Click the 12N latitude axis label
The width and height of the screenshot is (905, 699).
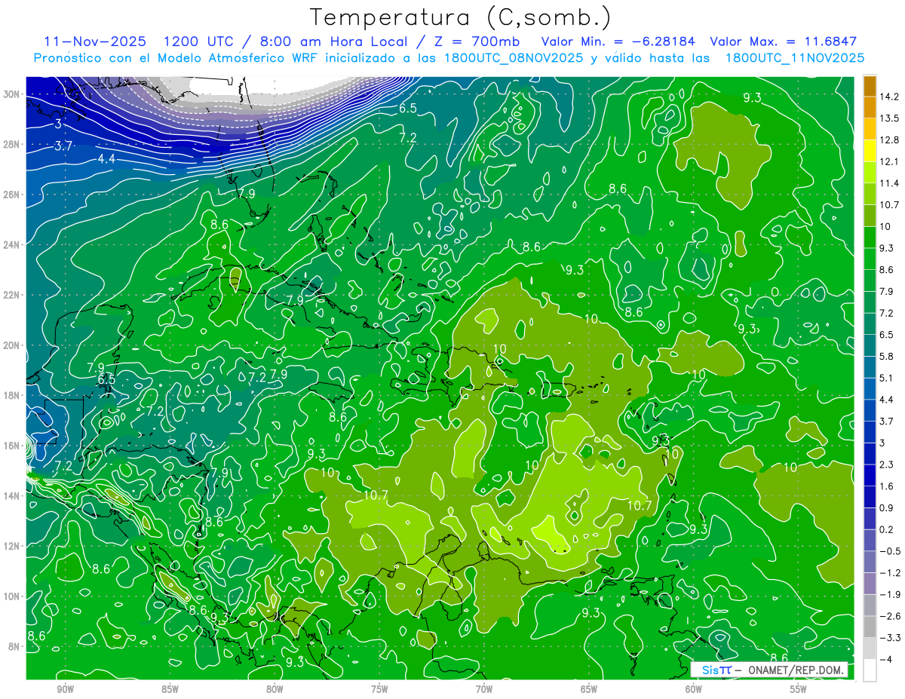tap(12, 546)
